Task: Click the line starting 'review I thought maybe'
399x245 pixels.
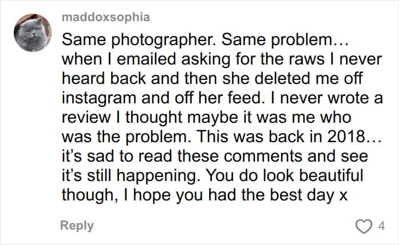Action: 206,118
